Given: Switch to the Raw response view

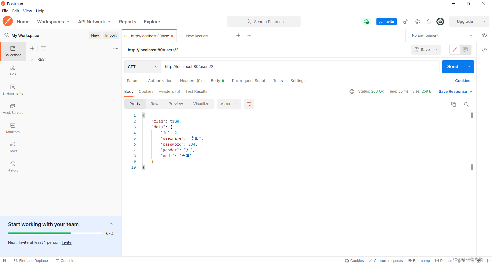Looking at the screenshot, I should pos(155,104).
